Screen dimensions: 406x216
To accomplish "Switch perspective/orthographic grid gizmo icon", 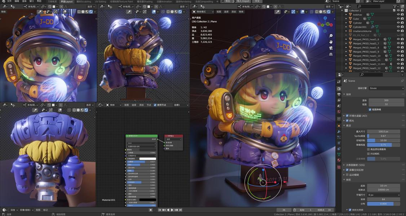I will pos(331,54).
